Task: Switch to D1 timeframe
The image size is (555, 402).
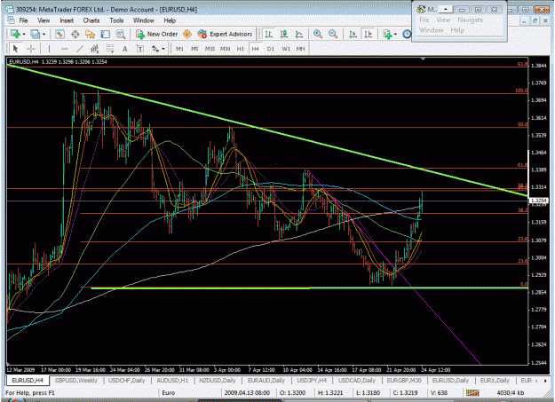Action: tap(271, 49)
